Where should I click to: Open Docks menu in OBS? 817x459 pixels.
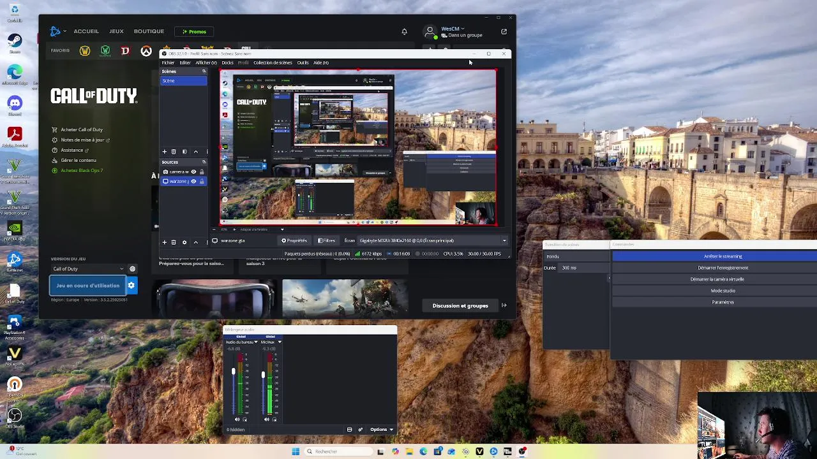227,62
